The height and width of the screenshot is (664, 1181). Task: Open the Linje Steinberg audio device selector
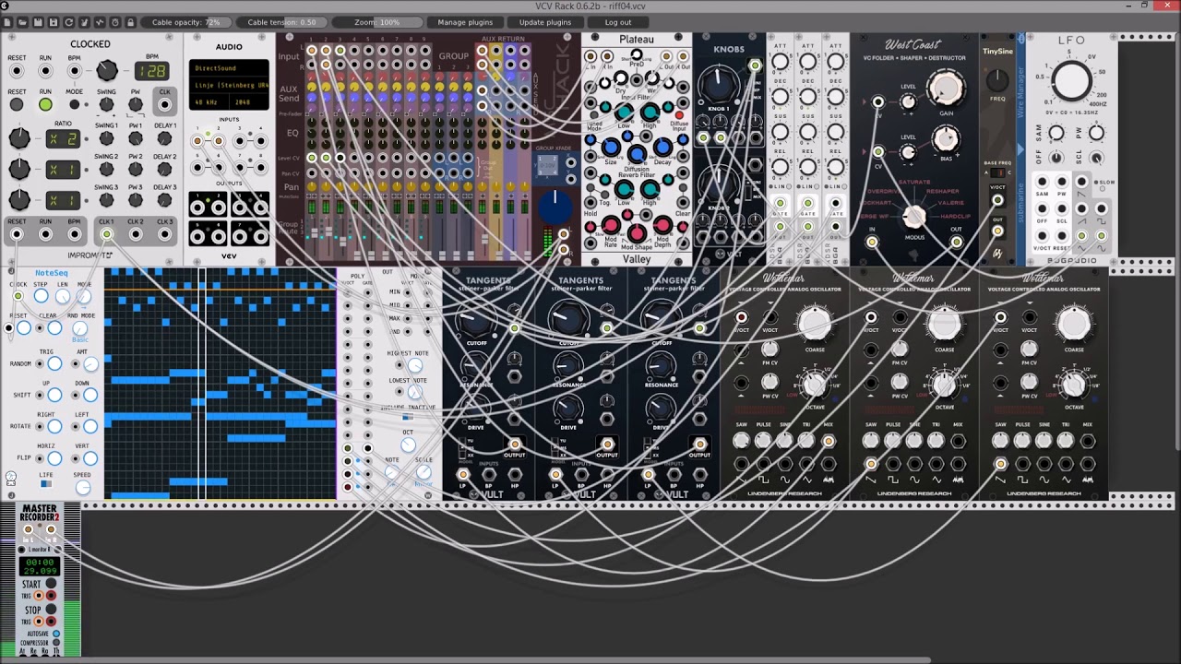coord(229,85)
